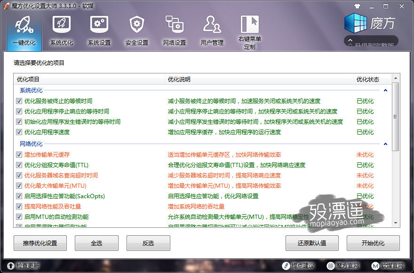Viewport: 414px width, 273px height.
Task: Switch to the 系统设置 tab label
Action: (99, 42)
